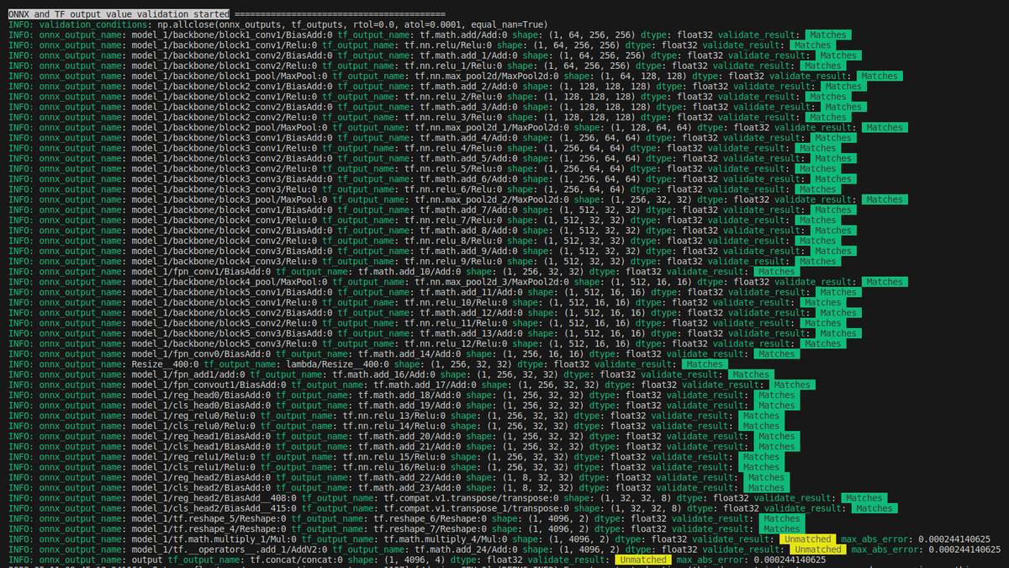This screenshot has height=568, width=1009.
Task: Click 'model_1/backbone/block4_conv3/Relu:0' output name
Action: (222, 261)
